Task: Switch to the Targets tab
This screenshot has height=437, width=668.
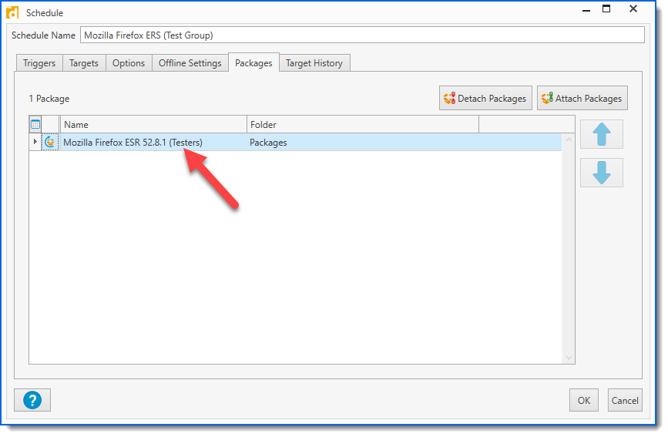Action: (84, 63)
